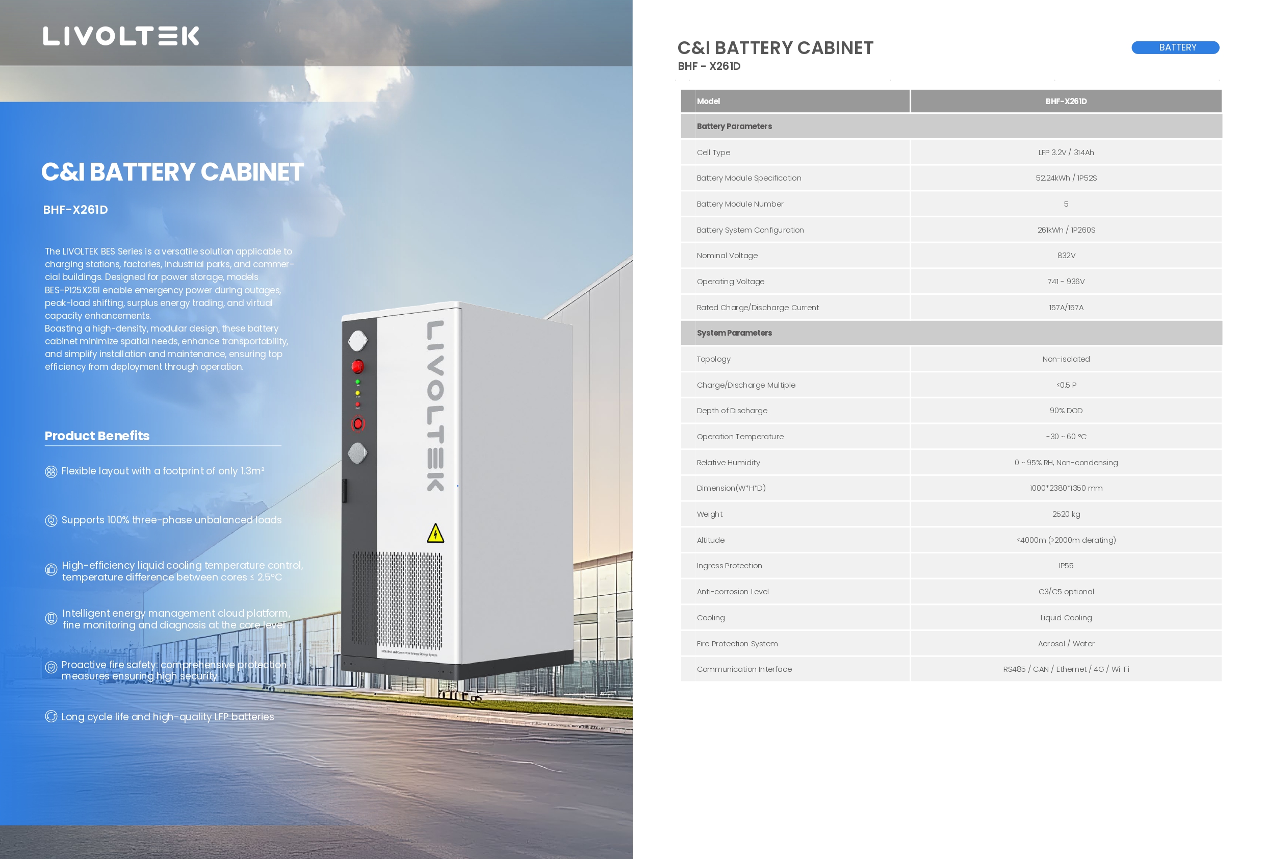This screenshot has height=859, width=1265.
Task: Click the thumbs-up icon beside liquid cooling benefit
Action: (x=50, y=570)
